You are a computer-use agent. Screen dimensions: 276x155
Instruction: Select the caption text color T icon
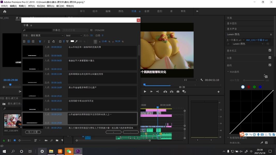[x=64, y=42]
